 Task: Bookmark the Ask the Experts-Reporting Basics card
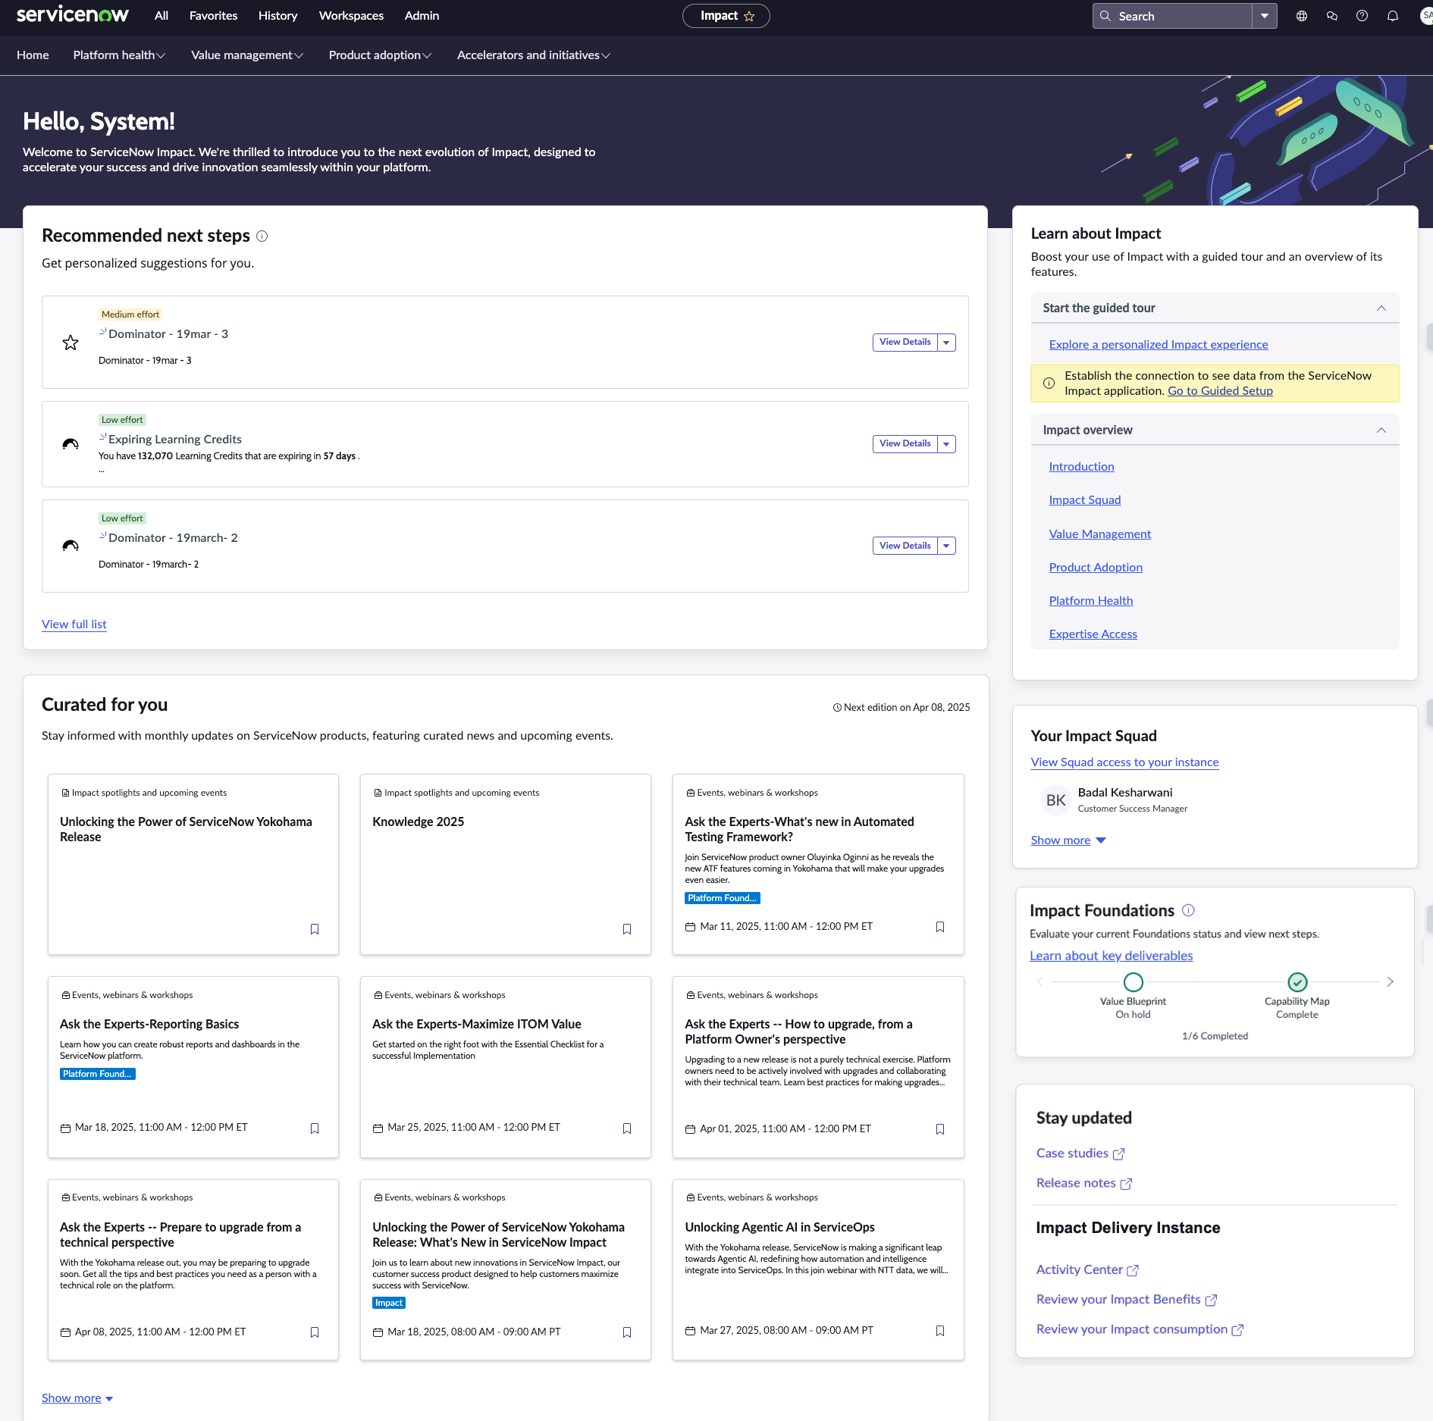pos(315,1128)
